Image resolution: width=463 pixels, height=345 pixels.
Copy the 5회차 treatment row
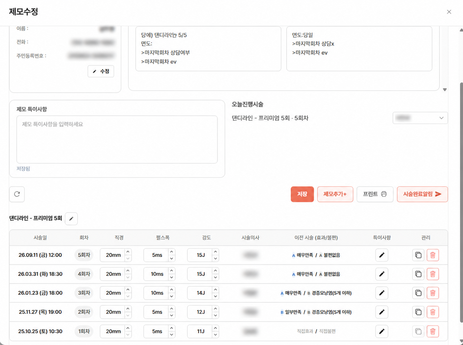(418, 255)
